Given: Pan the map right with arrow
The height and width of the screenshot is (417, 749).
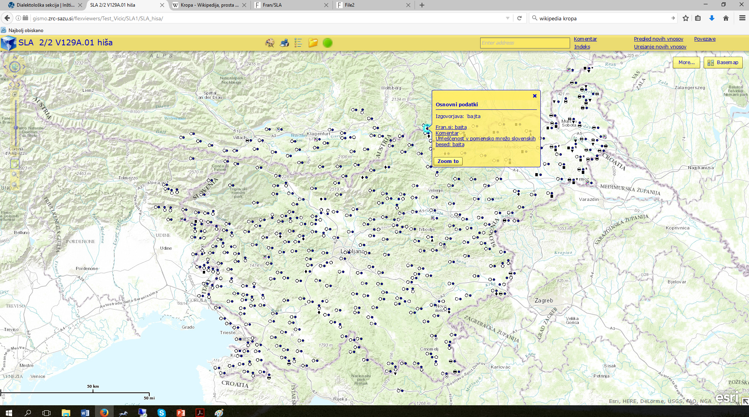Looking at the screenshot, I should (24, 67).
